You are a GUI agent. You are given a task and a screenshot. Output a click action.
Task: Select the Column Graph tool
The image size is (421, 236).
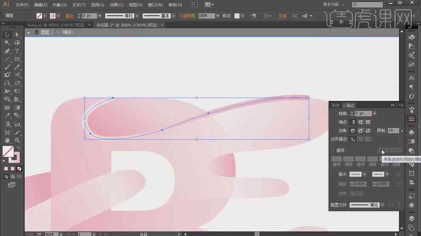coord(17,124)
